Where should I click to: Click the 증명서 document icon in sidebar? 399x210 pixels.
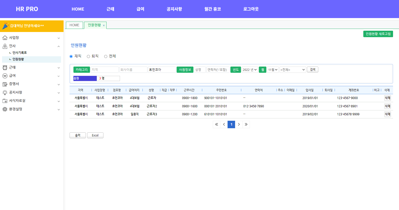pos(5,84)
